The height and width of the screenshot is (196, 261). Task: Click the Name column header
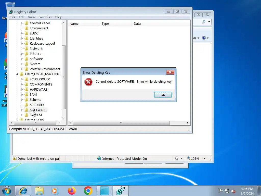pyautogui.click(x=84, y=24)
